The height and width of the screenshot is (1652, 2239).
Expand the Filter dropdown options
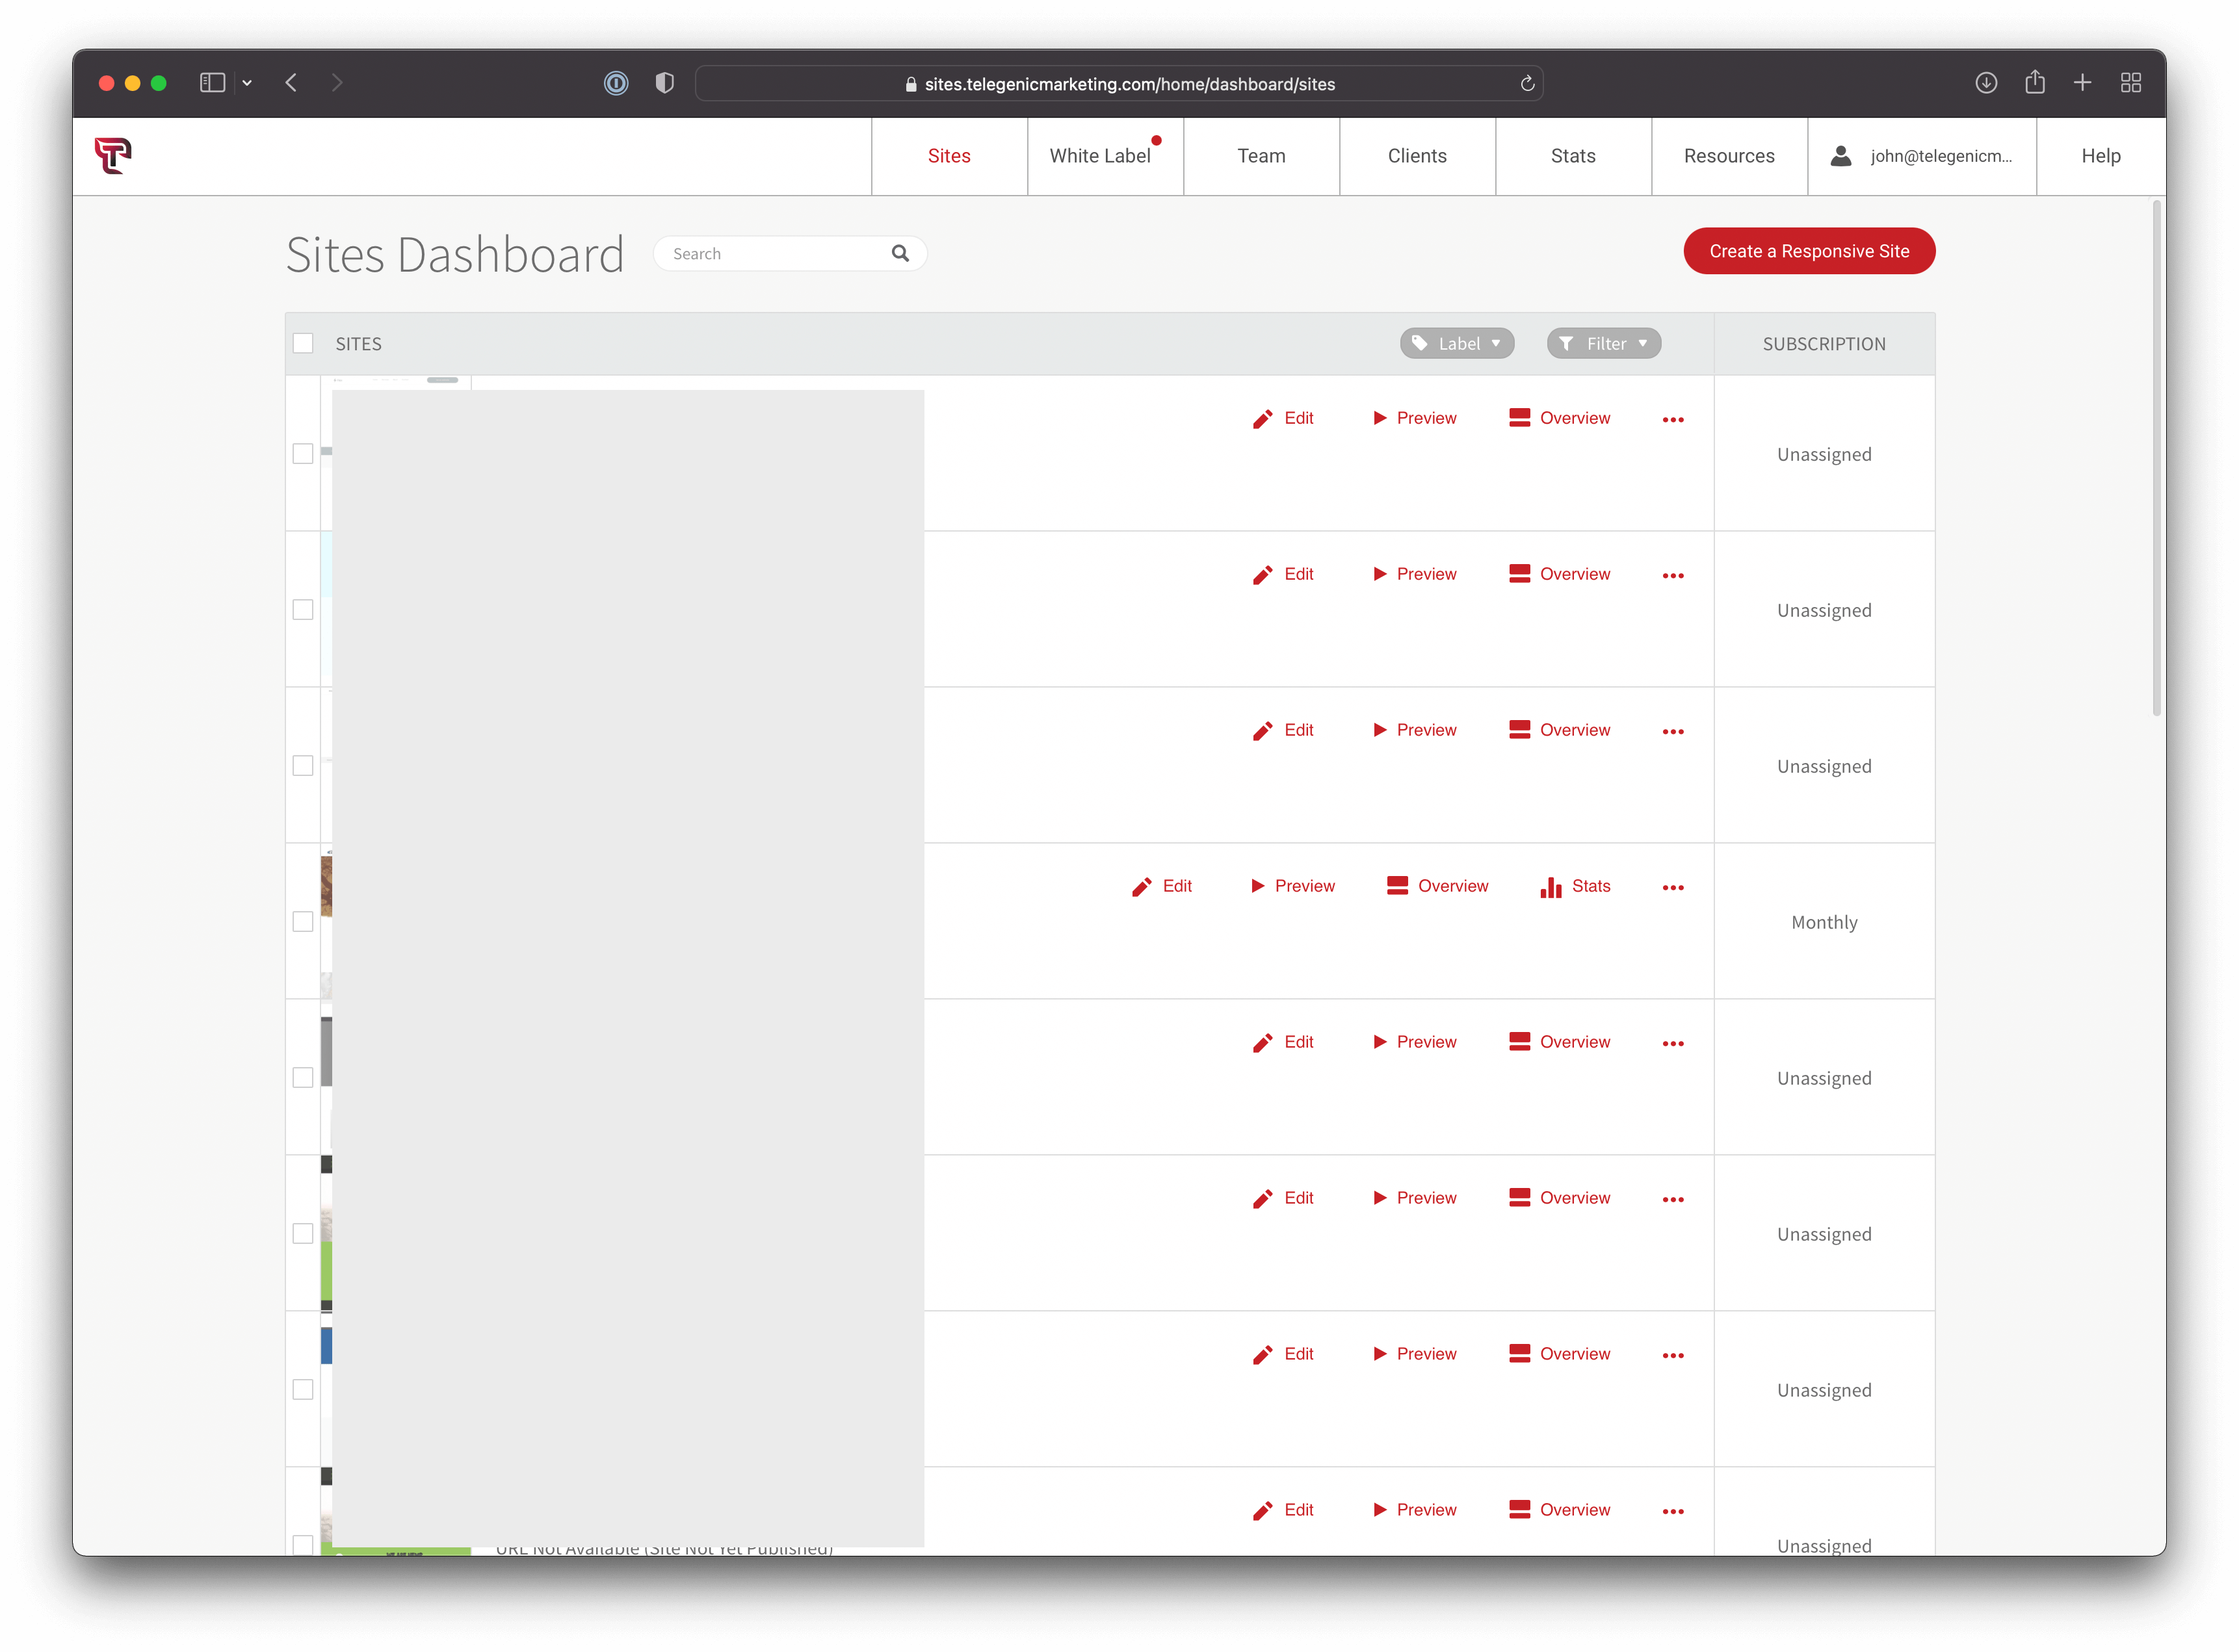tap(1601, 342)
